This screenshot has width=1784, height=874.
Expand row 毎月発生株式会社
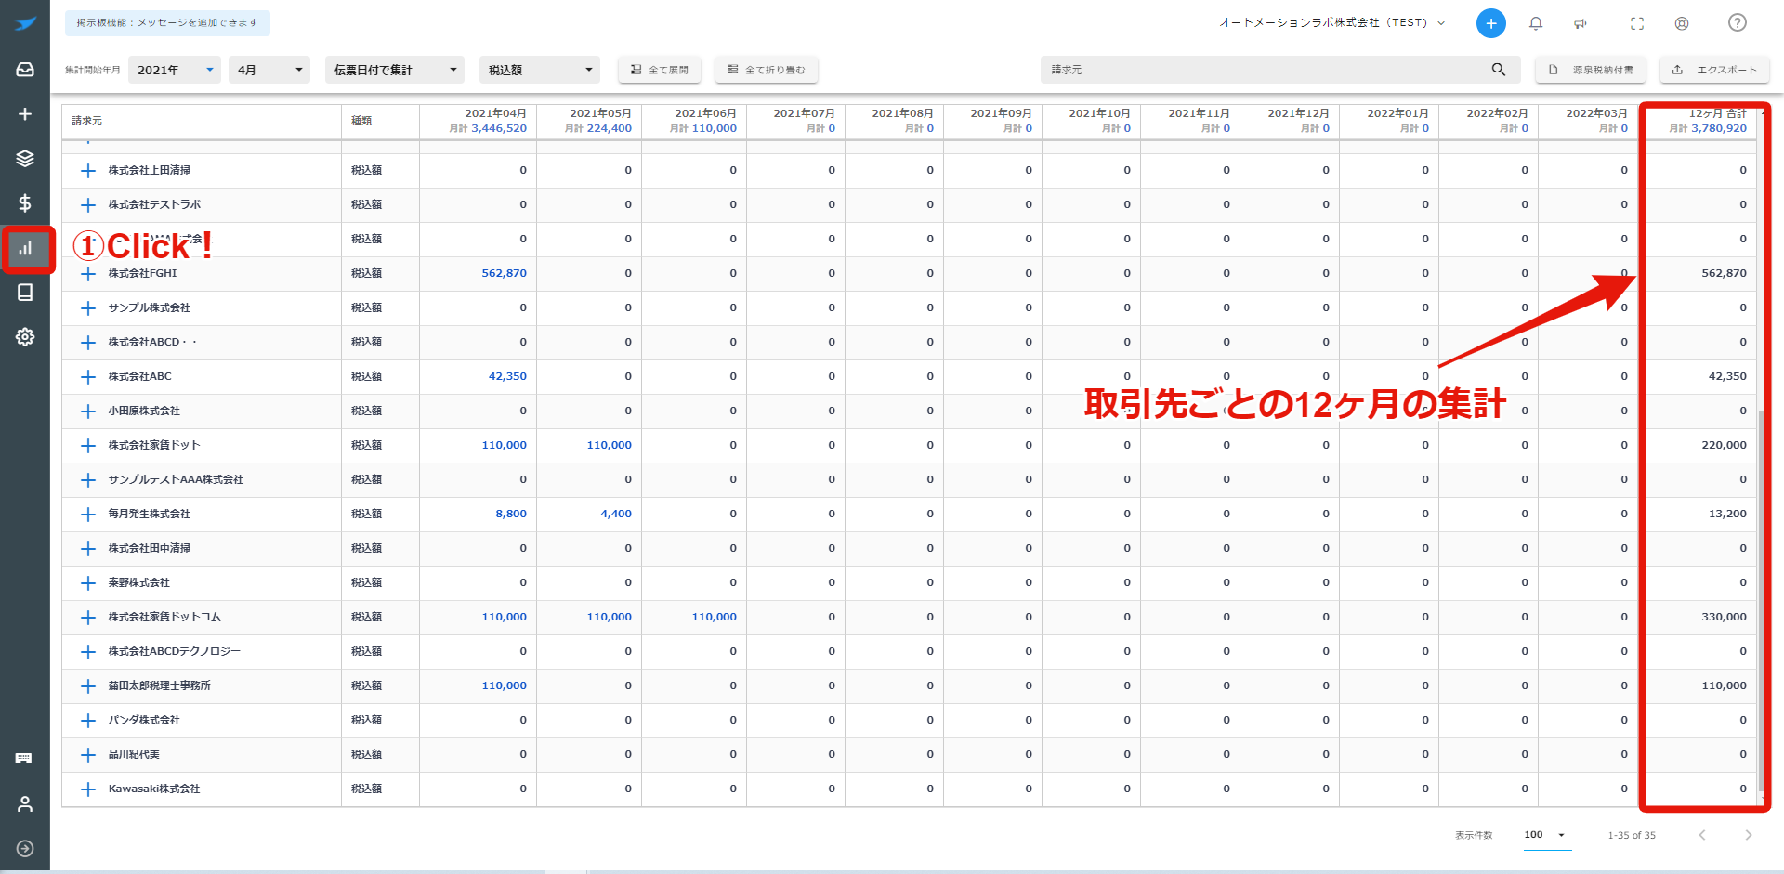click(88, 515)
